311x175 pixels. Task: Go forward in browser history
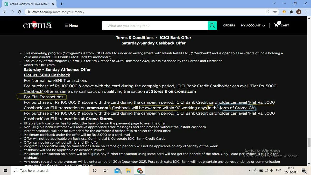[x=12, y=12]
